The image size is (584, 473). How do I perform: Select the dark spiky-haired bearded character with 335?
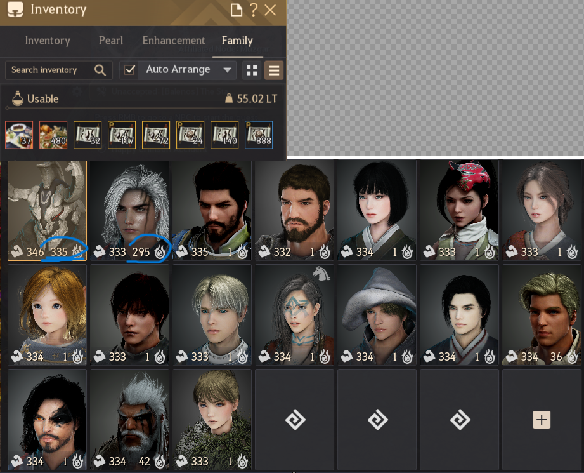212,210
